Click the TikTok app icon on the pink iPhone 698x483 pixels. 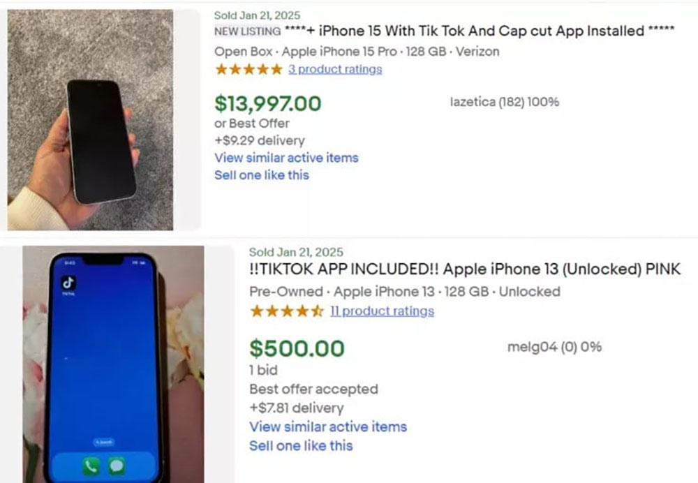click(x=69, y=283)
